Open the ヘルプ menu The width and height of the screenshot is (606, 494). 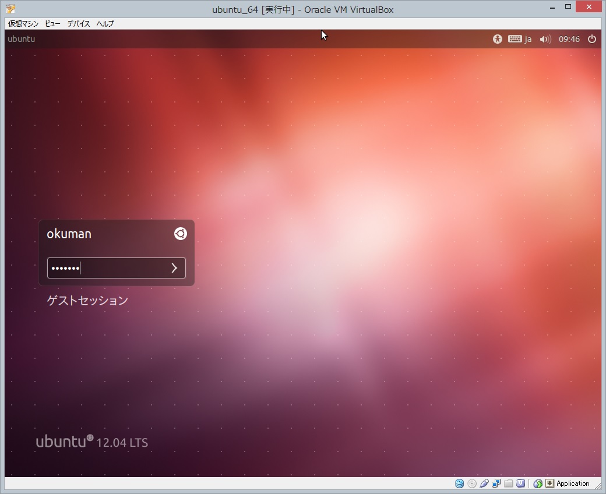tap(105, 23)
